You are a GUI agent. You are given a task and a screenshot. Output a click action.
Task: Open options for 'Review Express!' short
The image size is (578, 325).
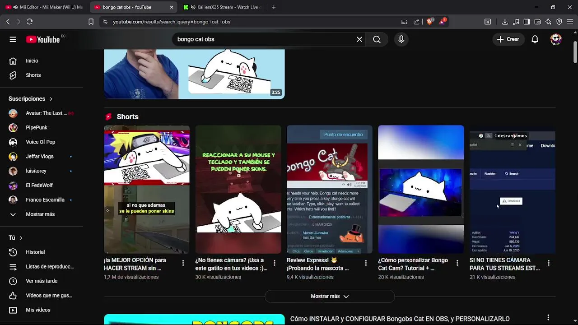tap(366, 263)
